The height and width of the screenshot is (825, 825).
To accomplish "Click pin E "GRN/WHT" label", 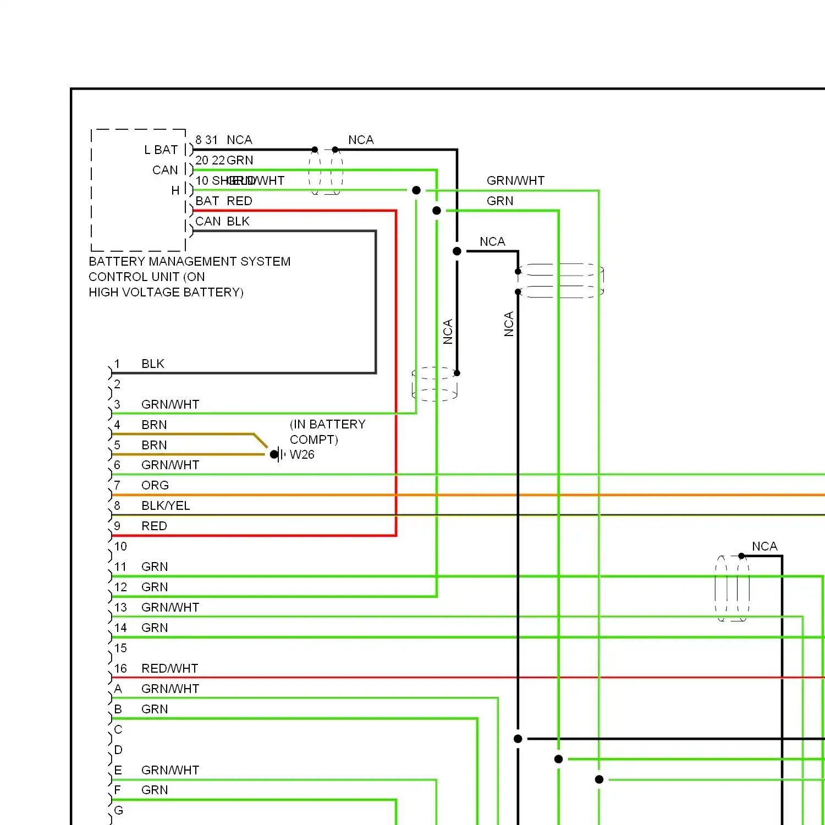I will click(x=170, y=770).
